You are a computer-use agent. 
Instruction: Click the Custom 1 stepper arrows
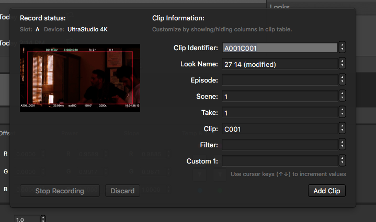click(342, 161)
